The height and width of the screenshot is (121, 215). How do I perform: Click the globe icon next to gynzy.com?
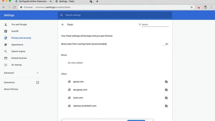tap(70, 82)
